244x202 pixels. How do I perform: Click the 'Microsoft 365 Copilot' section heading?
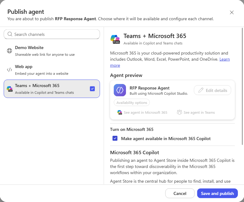135,153
